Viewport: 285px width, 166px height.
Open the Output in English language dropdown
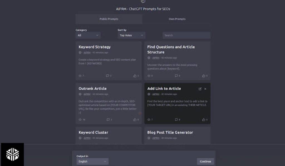coord(92,162)
